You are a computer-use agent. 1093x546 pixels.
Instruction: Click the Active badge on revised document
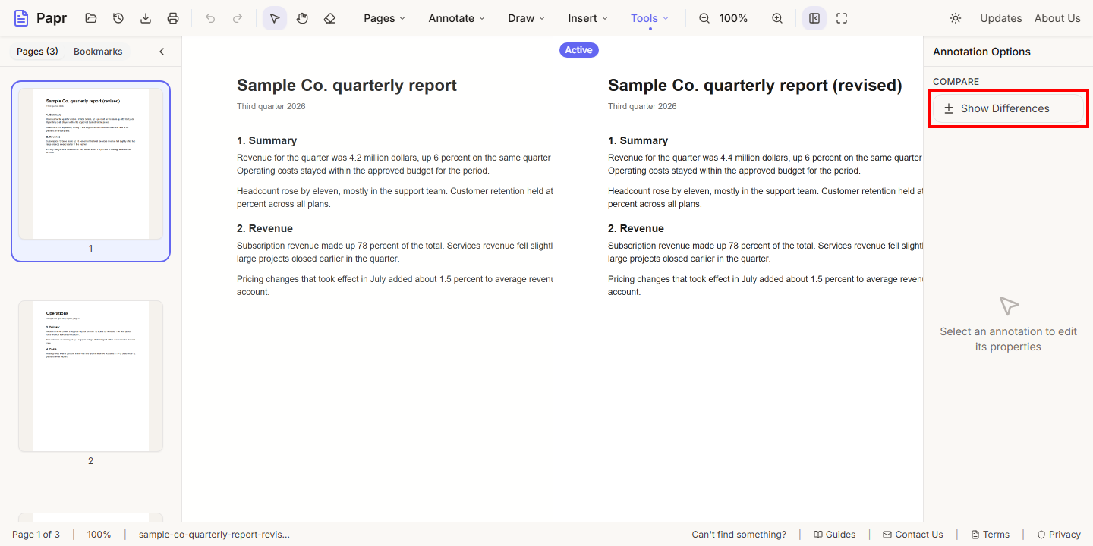tap(578, 50)
